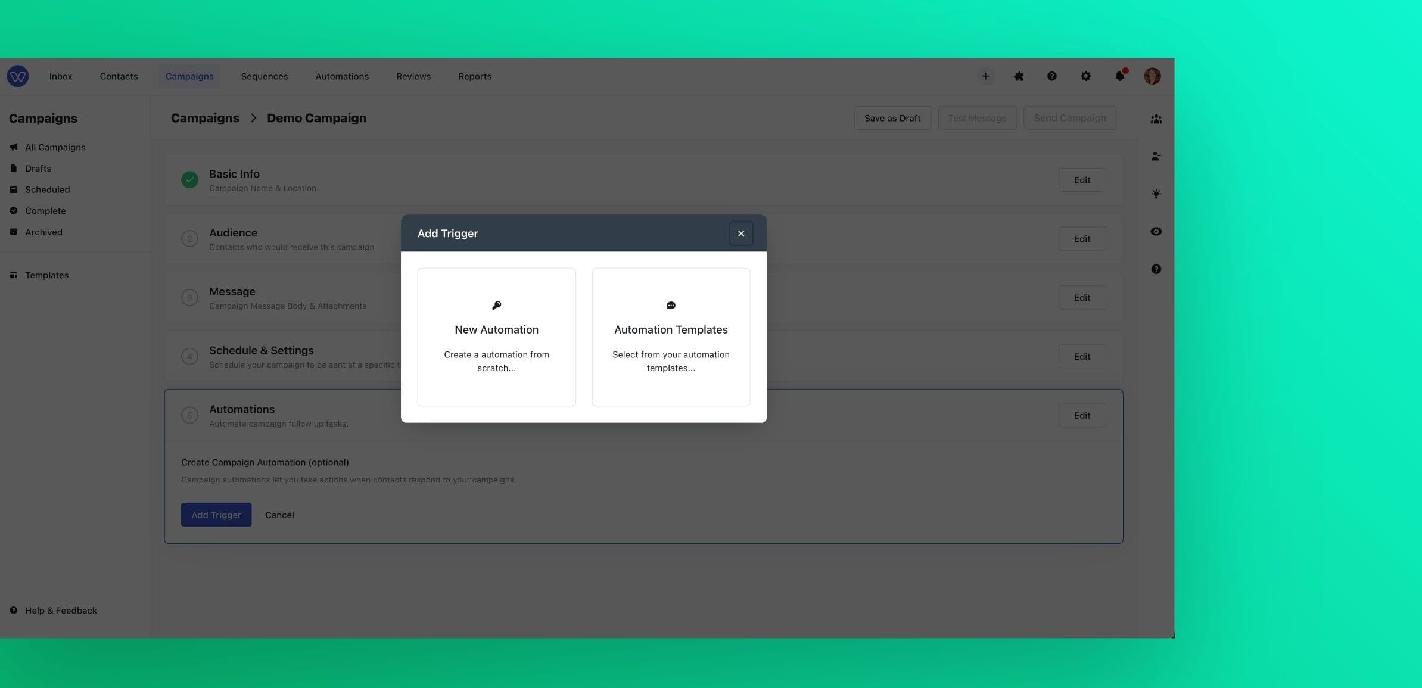Viewport: 1422px width, 688px height.
Task: Open the help icon at right sidebar bottom
Action: tap(1156, 269)
